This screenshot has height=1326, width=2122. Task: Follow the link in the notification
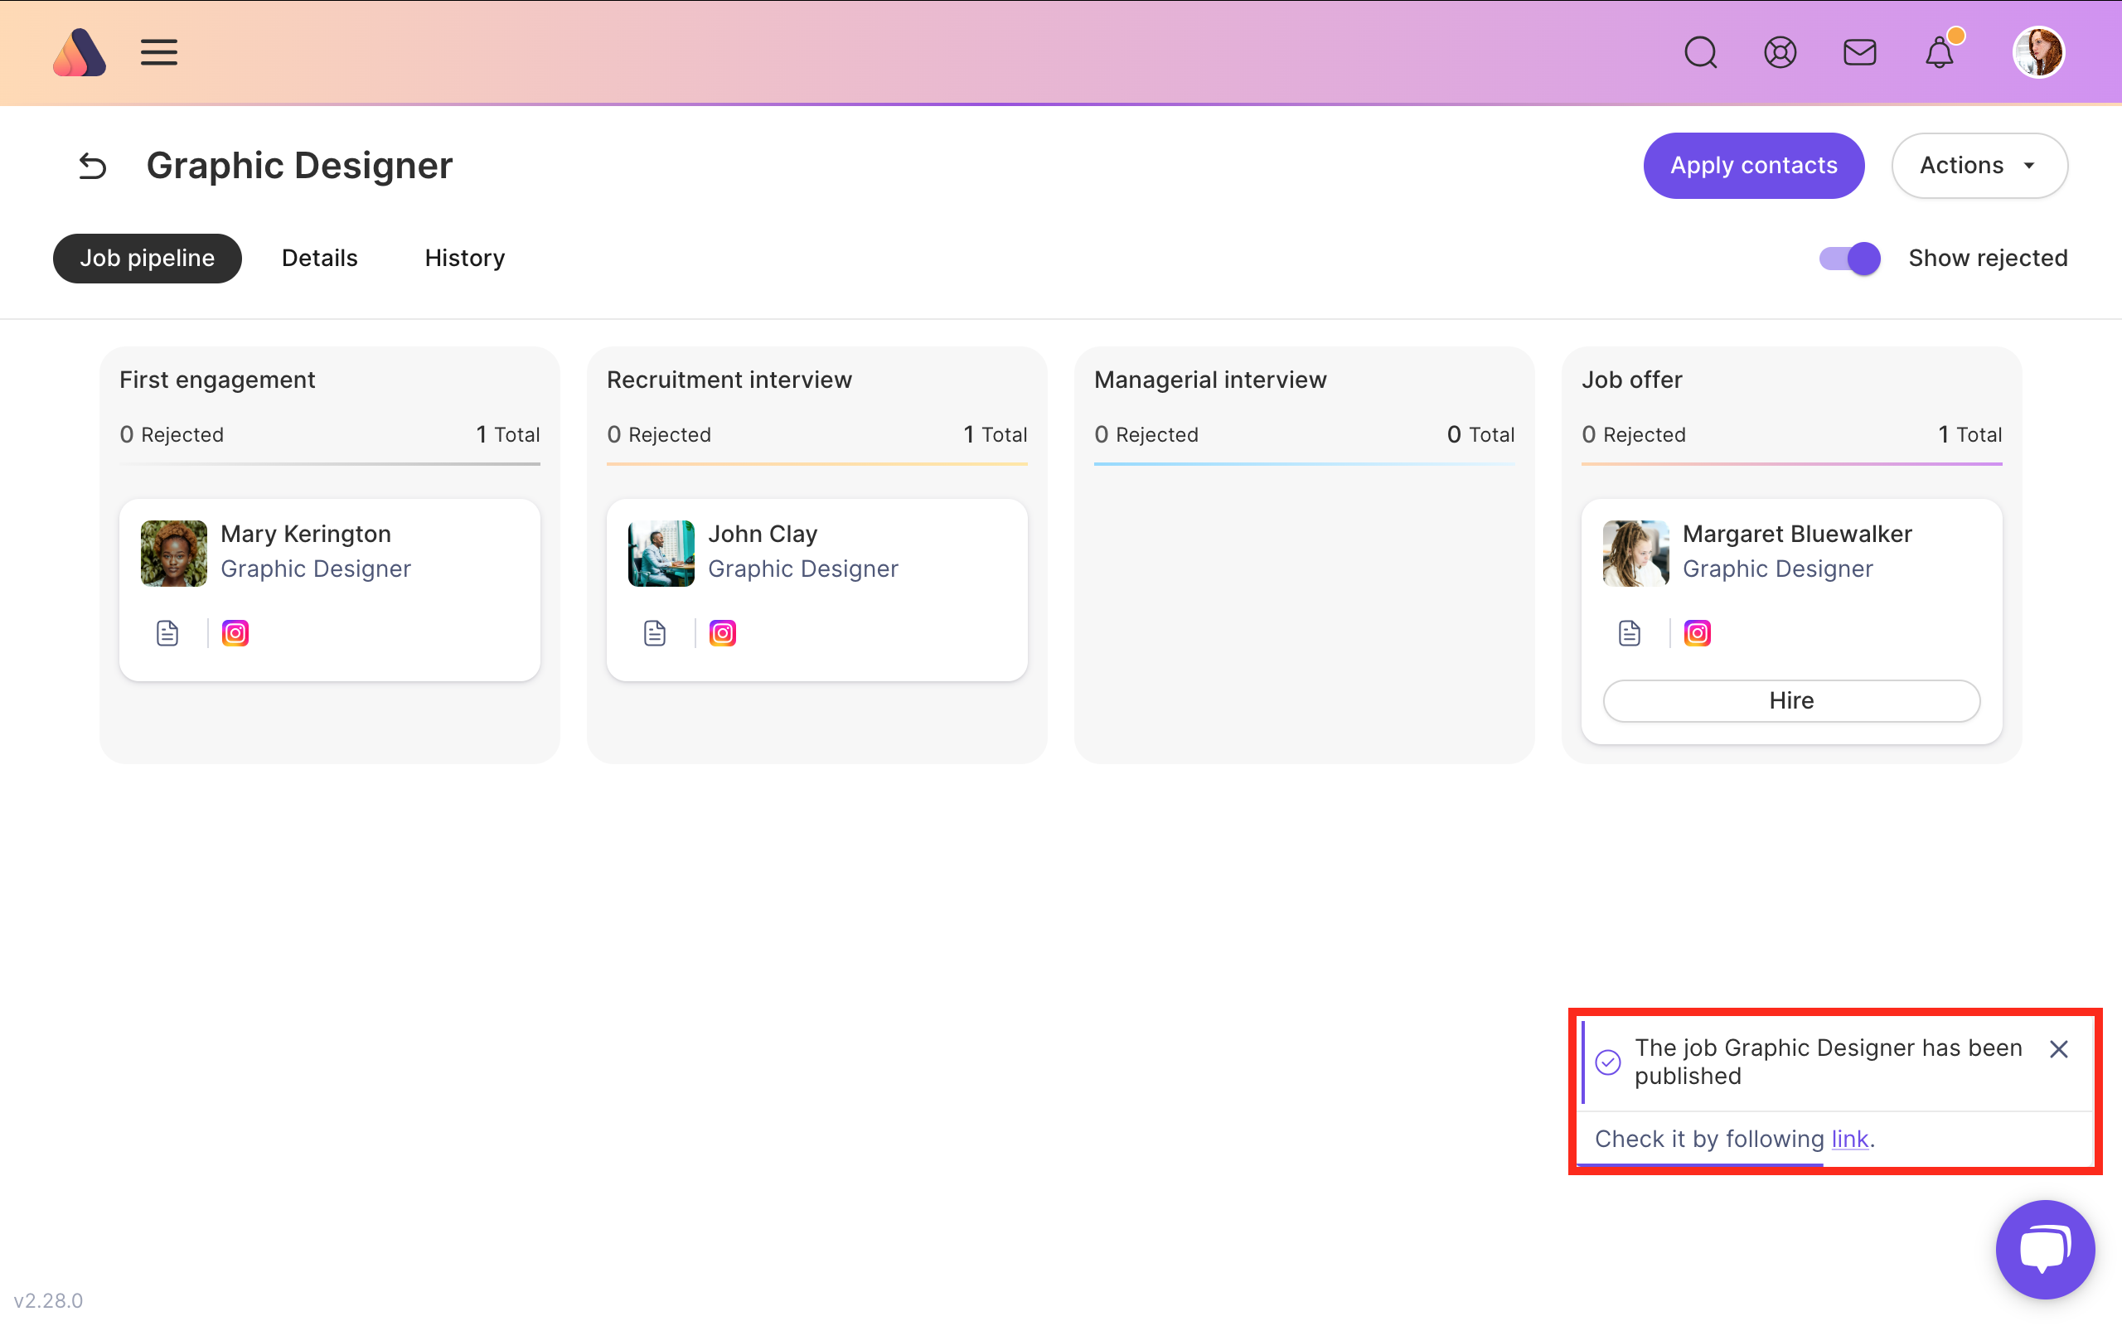pos(1850,1140)
